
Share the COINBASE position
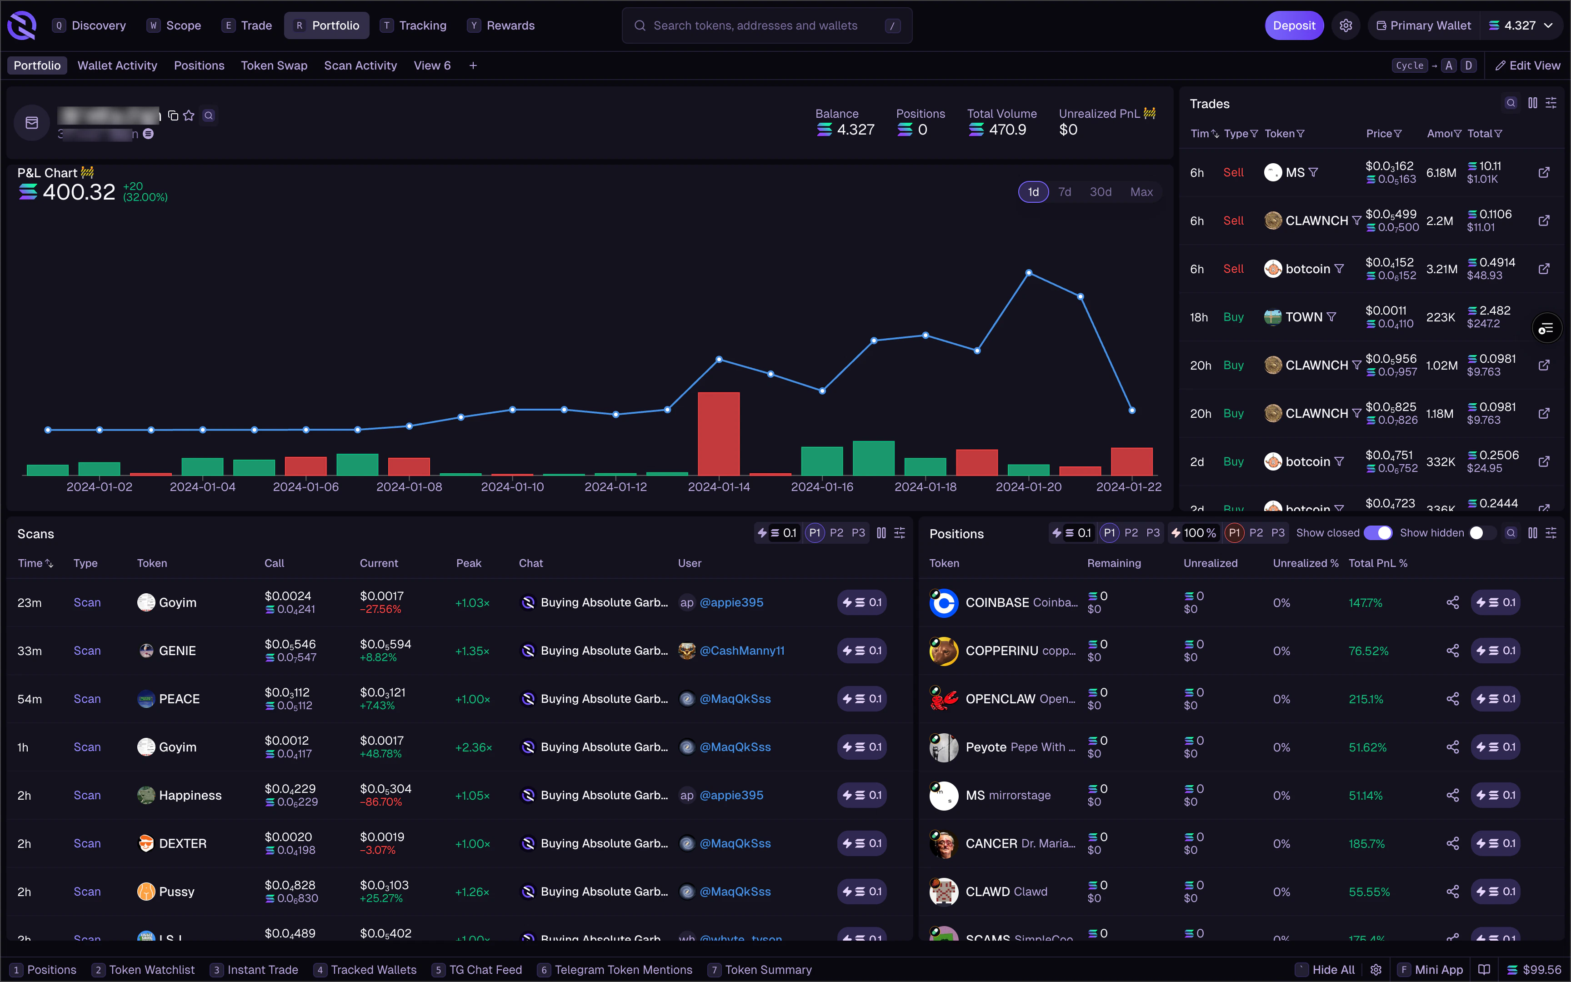point(1453,603)
